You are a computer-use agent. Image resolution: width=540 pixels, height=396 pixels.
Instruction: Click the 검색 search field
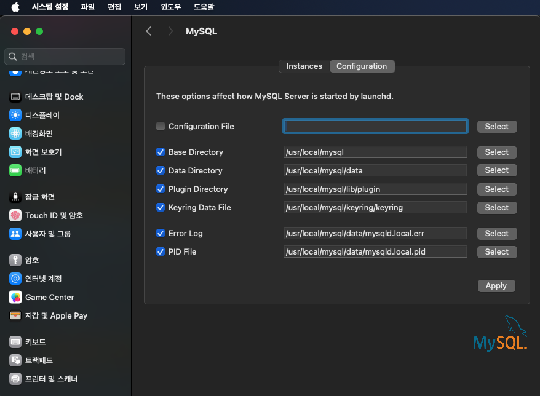[65, 57]
